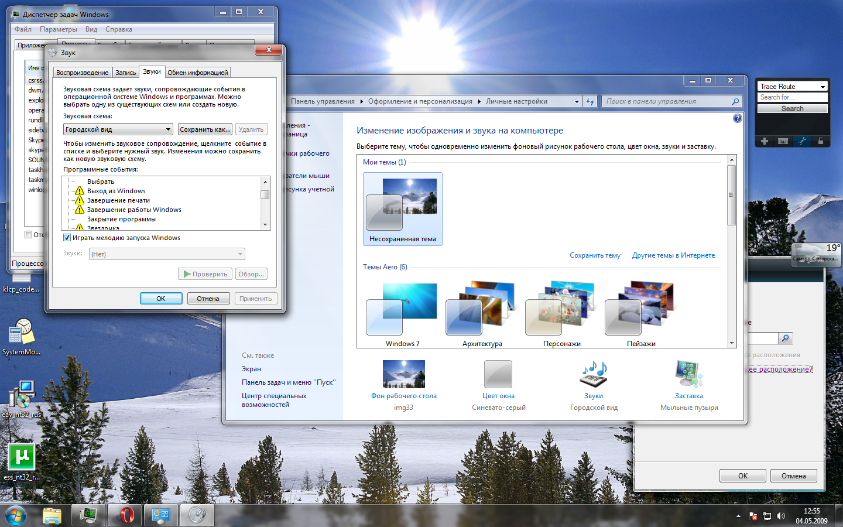The image size is (843, 527).
Task: Expand arrow after 'Панель управления' breadcrumb
Action: coord(361,101)
